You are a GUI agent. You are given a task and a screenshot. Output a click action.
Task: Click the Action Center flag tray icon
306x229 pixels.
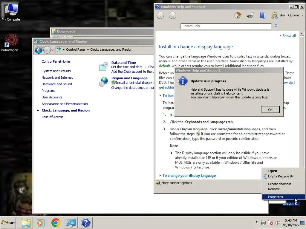pos(270,223)
